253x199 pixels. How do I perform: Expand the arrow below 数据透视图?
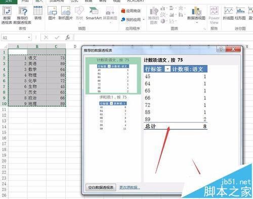[196, 23]
